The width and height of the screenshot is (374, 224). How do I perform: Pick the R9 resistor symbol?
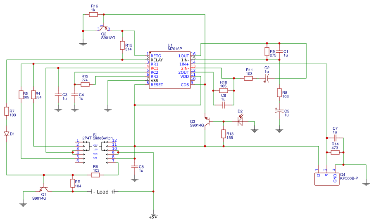click(267, 51)
